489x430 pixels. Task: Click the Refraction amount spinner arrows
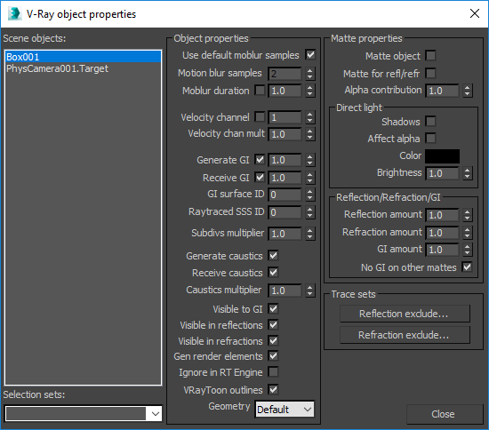pos(467,233)
